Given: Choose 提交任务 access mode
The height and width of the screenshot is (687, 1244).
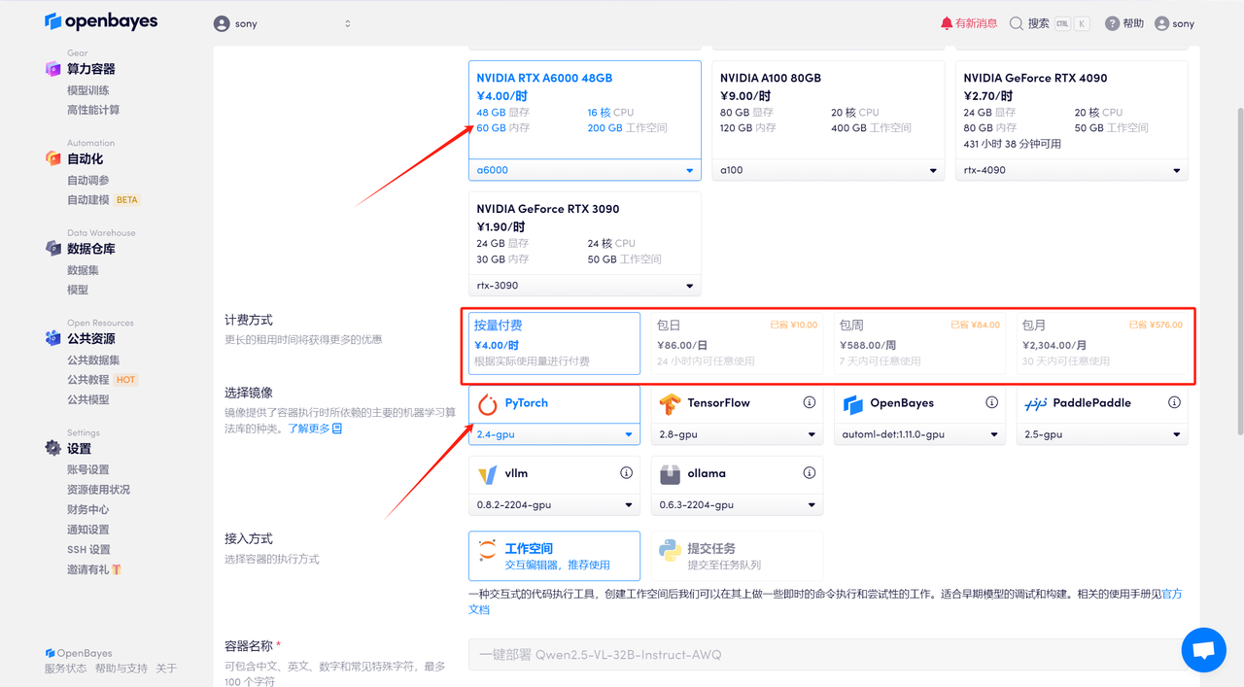Looking at the screenshot, I should [x=737, y=556].
